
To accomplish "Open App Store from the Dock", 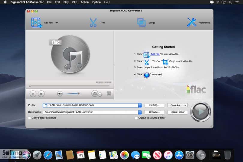I will [x=179, y=155].
